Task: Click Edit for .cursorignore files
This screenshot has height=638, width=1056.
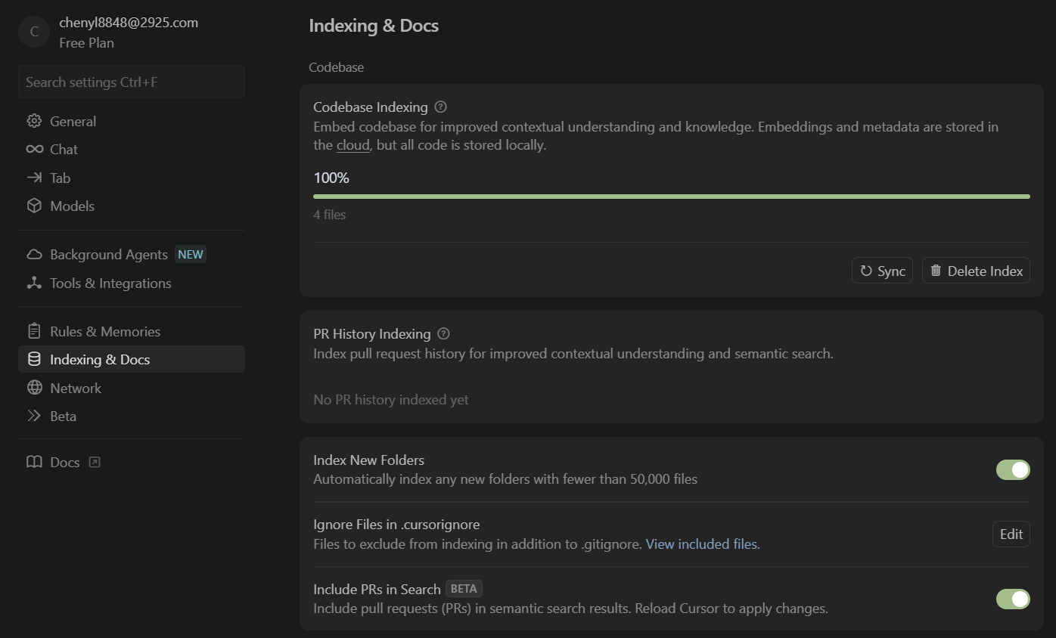Action: click(x=1011, y=534)
